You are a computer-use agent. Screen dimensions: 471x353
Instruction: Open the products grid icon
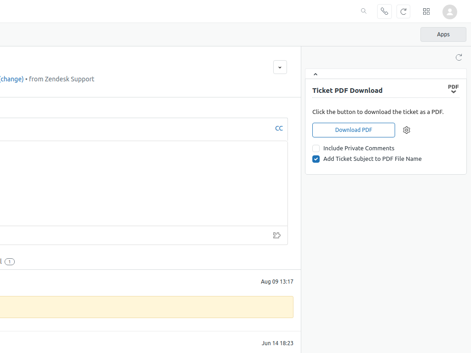pyautogui.click(x=426, y=11)
